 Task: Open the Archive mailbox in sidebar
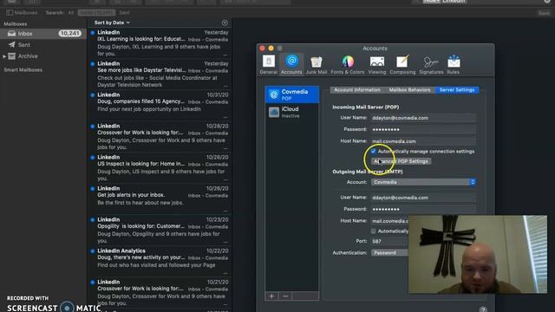coord(42,56)
